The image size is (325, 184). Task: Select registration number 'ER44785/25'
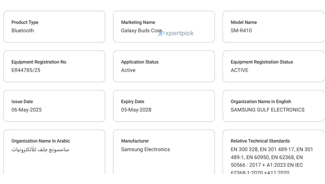click(x=26, y=70)
